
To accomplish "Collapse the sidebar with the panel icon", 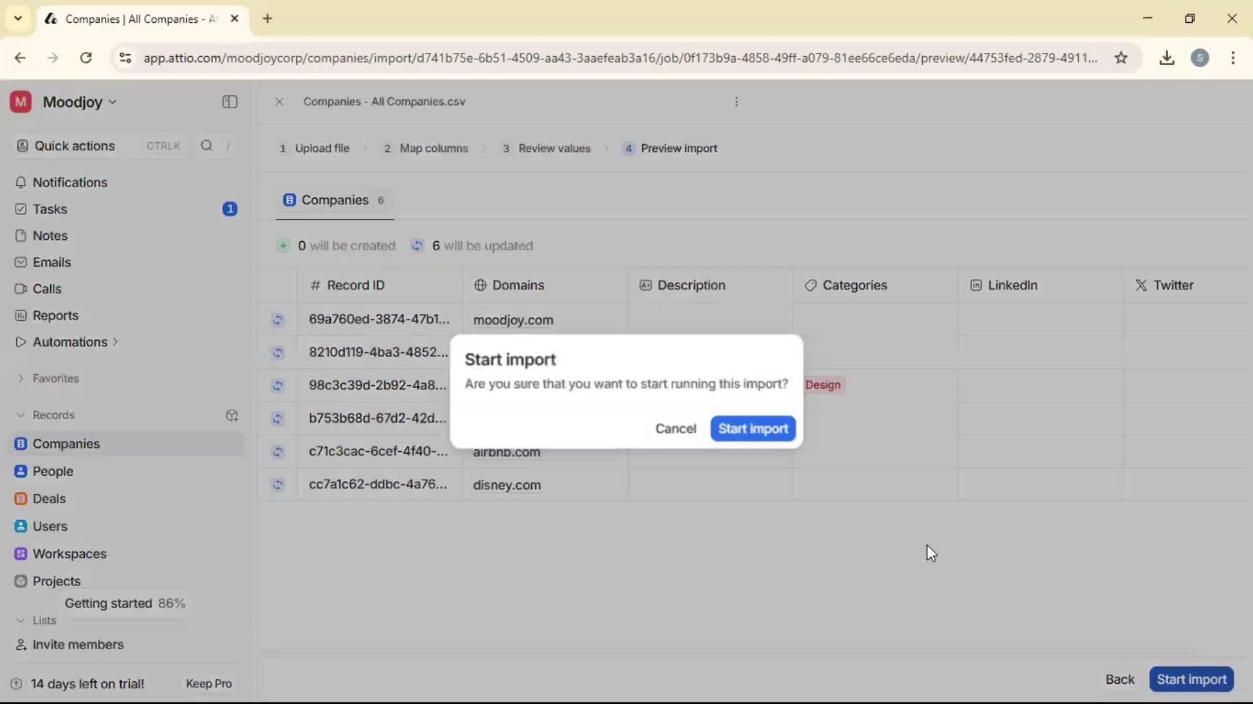I will point(229,102).
